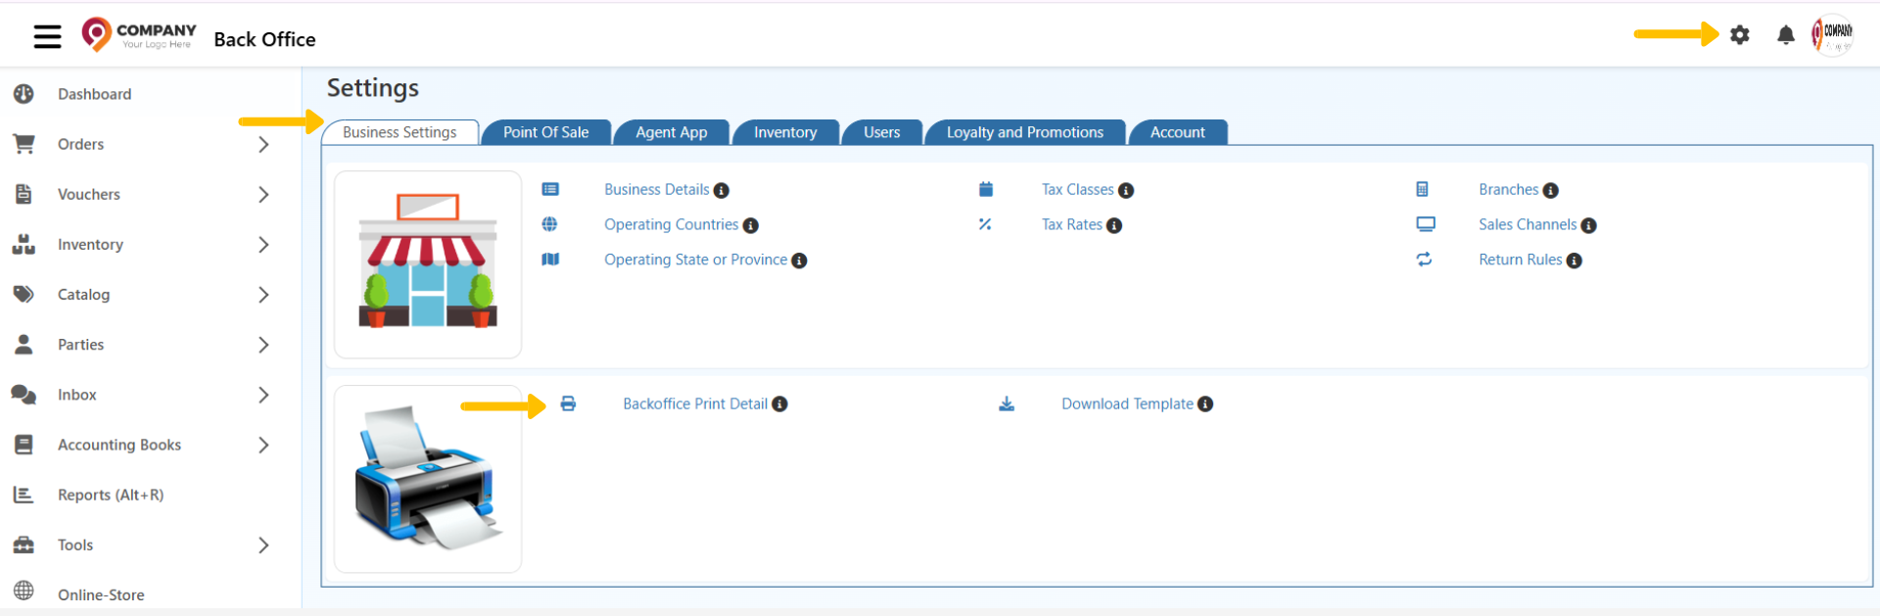Screen dimensions: 1880x616
Task: Show info tooltip for Branches
Action: [x=1550, y=190]
